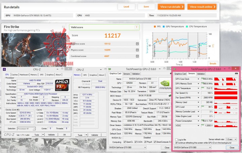Open the About tab in the middle CPU-Z window
This screenshot has width=242, height=153.
pos(102,75)
